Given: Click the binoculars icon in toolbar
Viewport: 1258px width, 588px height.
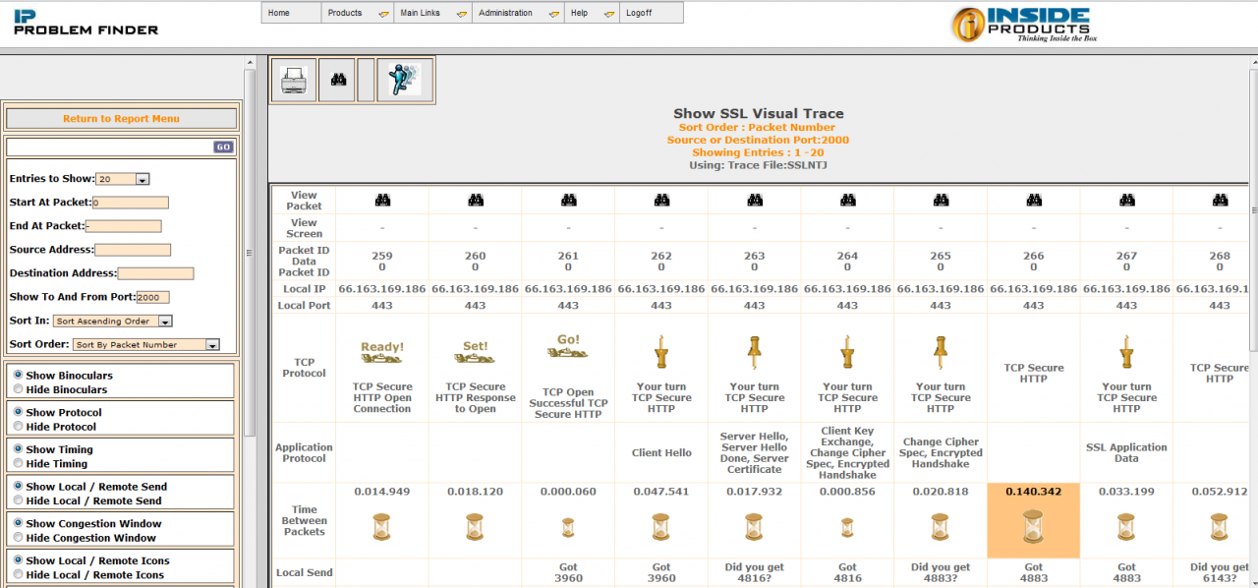Looking at the screenshot, I should pos(336,81).
